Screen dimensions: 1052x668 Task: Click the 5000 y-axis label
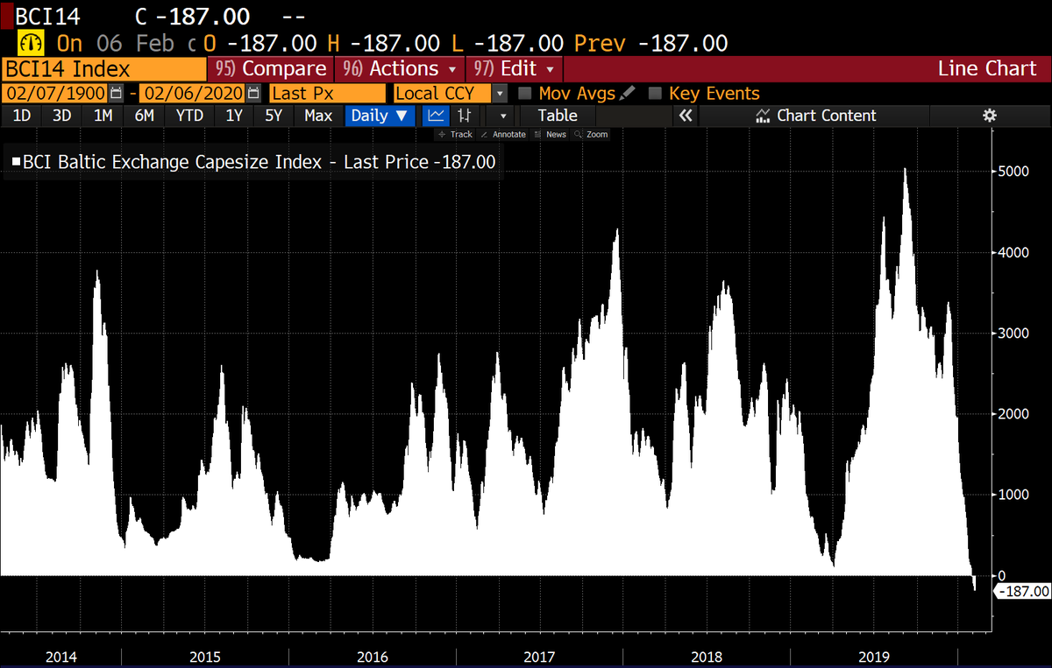(x=1013, y=172)
